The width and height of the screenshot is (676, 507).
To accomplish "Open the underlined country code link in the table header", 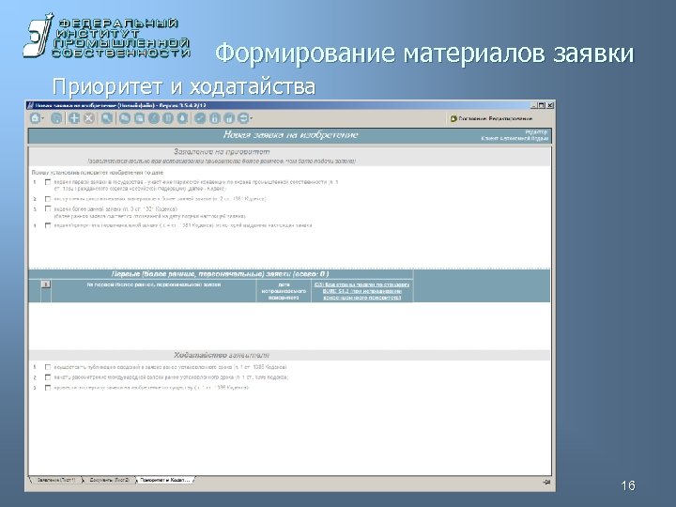I will pos(362,291).
